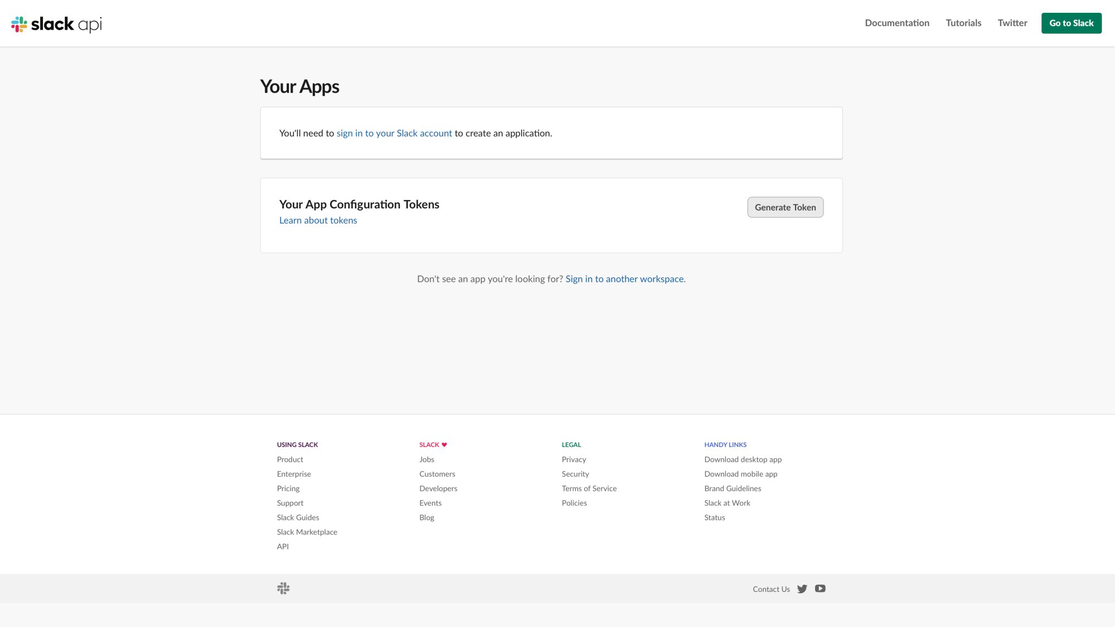Screen dimensions: 1115x627
Task: Open Slack's Twitter via the bird icon
Action: pos(802,589)
